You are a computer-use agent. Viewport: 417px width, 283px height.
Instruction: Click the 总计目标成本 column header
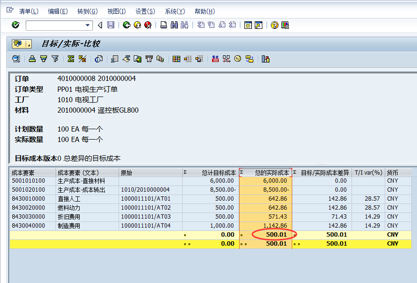(x=211, y=173)
